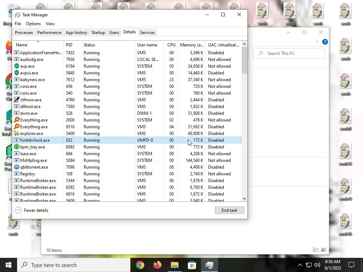Select the ApplicationFrameHost process row

(x=127, y=53)
